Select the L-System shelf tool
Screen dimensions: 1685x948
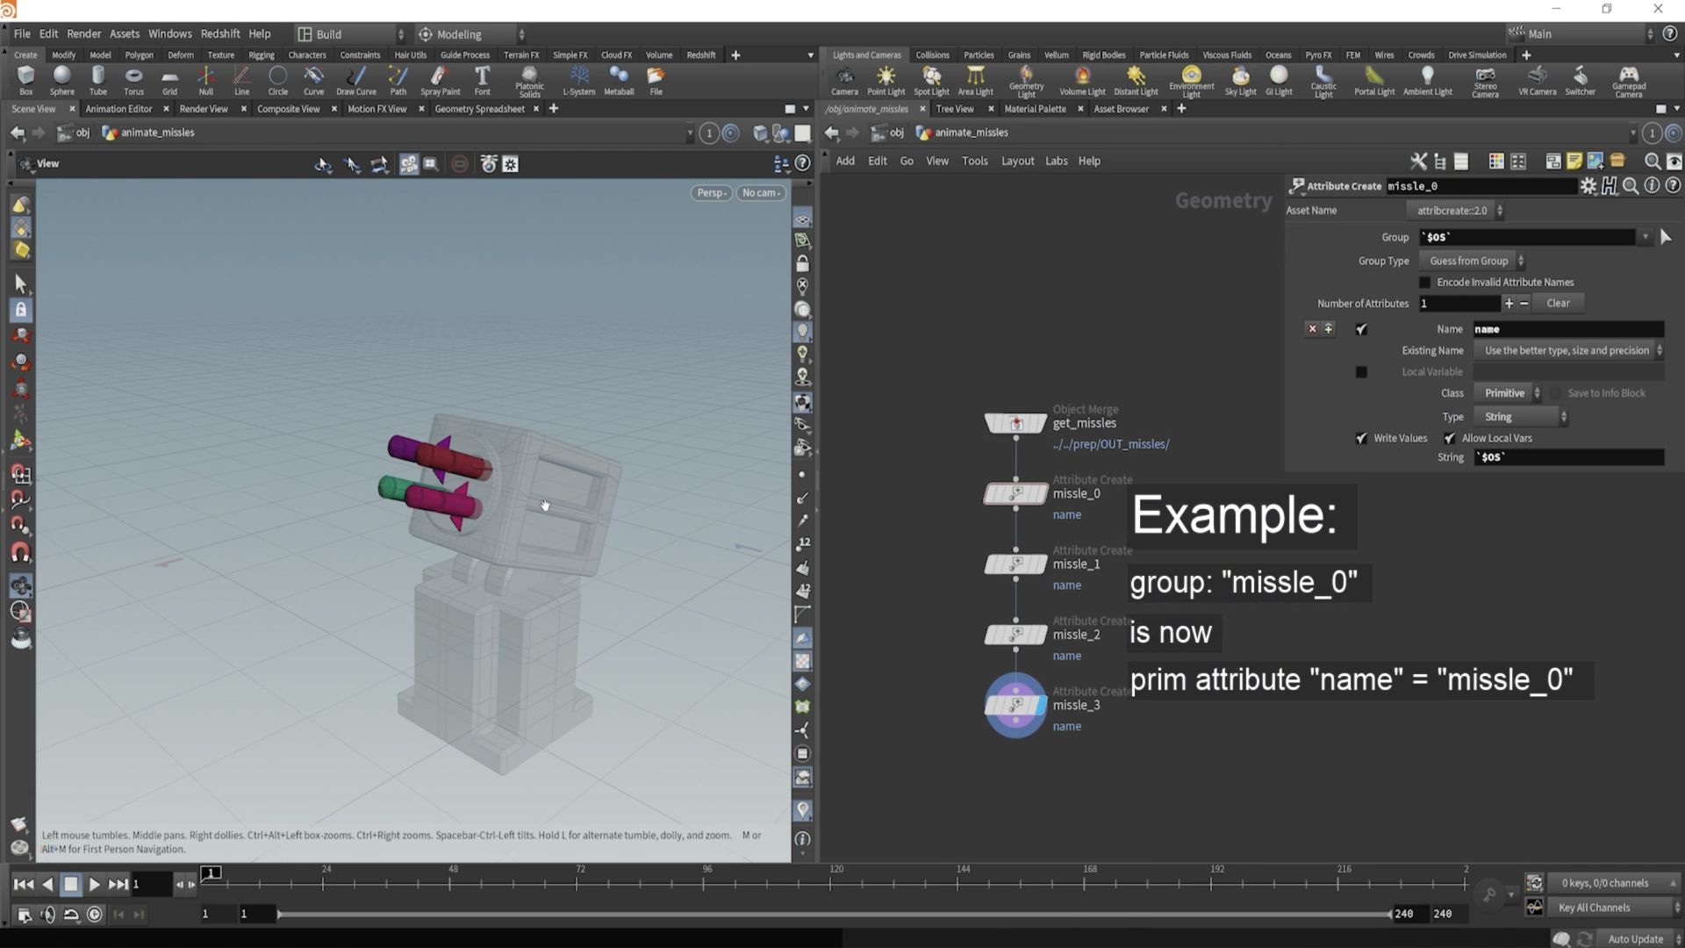pos(579,80)
